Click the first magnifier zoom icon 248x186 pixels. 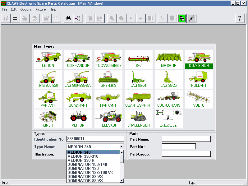click(112, 18)
